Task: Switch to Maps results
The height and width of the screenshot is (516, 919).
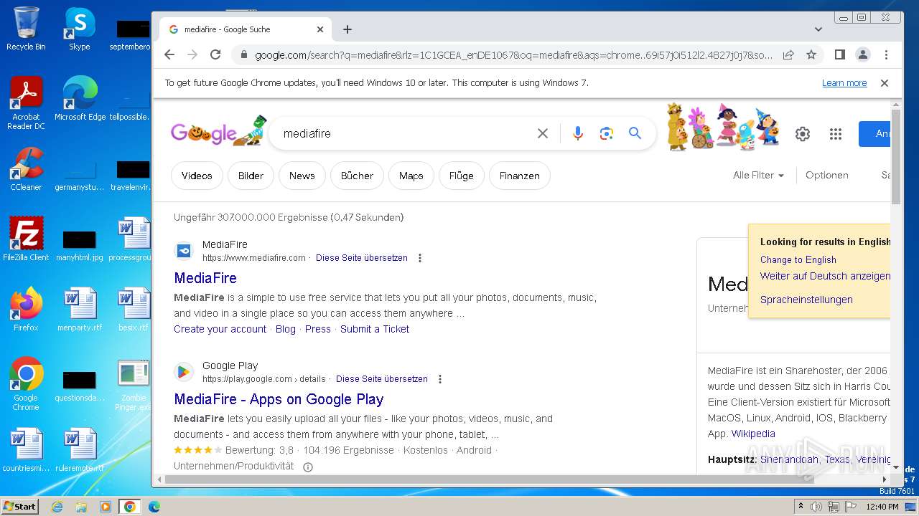Action: 411,176
